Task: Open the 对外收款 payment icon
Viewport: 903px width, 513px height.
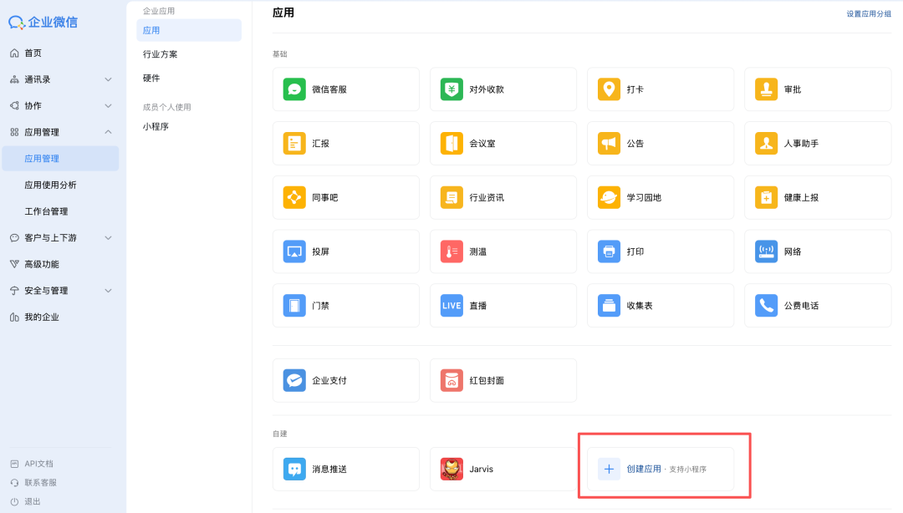Action: pos(451,89)
